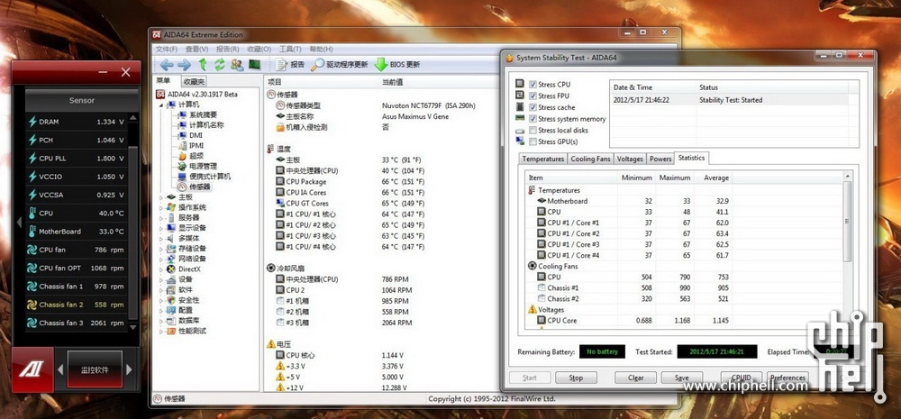The height and width of the screenshot is (419, 901).
Task: Click the green up-level arrow in AIDA64 toolbar
Action: [203, 65]
